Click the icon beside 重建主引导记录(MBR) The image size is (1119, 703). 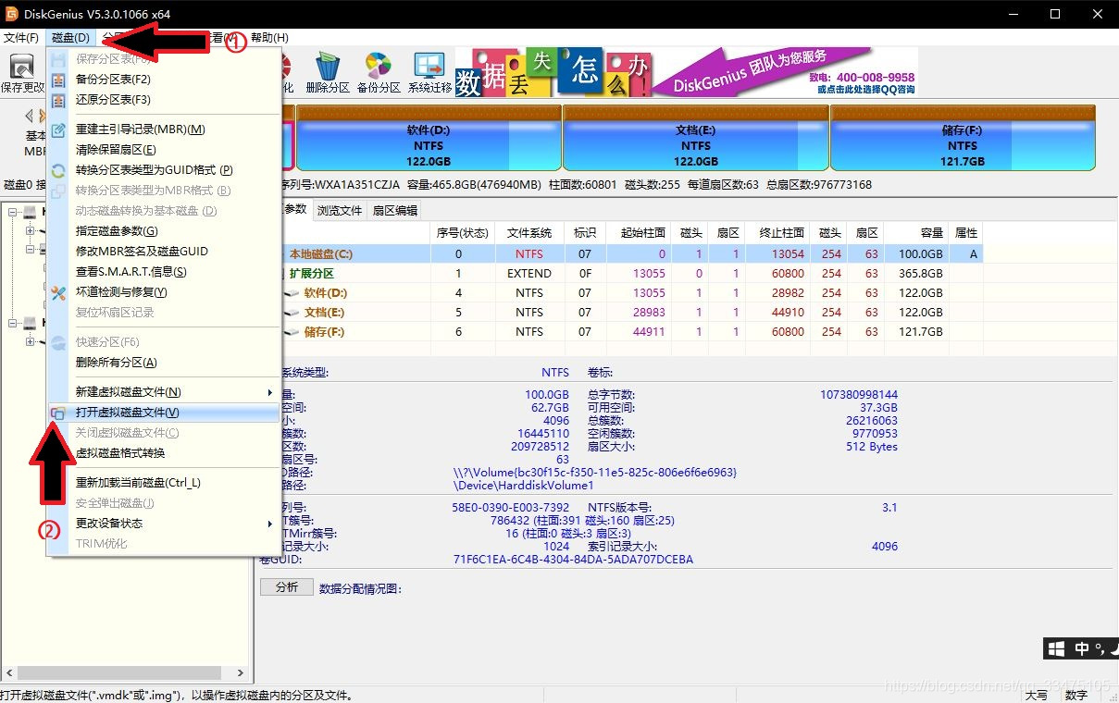58,129
